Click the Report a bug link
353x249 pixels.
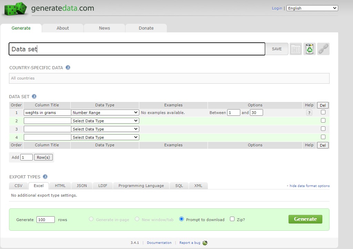(x=190, y=243)
